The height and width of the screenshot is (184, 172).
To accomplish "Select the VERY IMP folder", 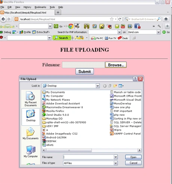I will (x=50, y=126).
